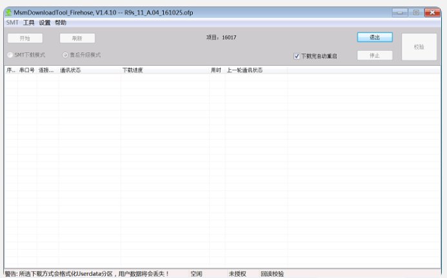Select the 售后升级模式 radio button
This screenshot has width=447, height=278.
coord(81,55)
